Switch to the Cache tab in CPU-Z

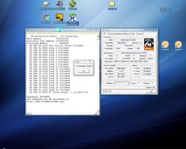pyautogui.click(x=111, y=34)
